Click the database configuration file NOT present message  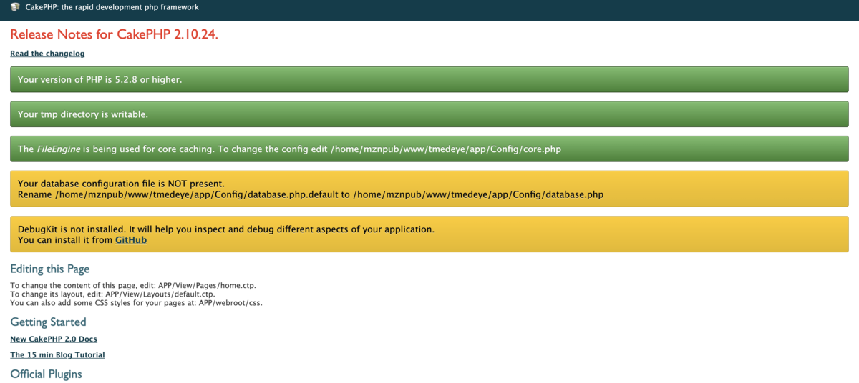(x=121, y=184)
